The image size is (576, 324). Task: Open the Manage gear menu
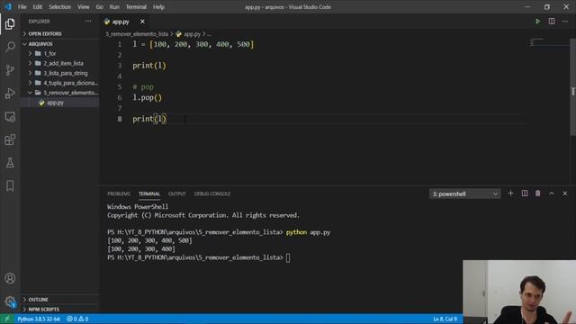(x=10, y=301)
